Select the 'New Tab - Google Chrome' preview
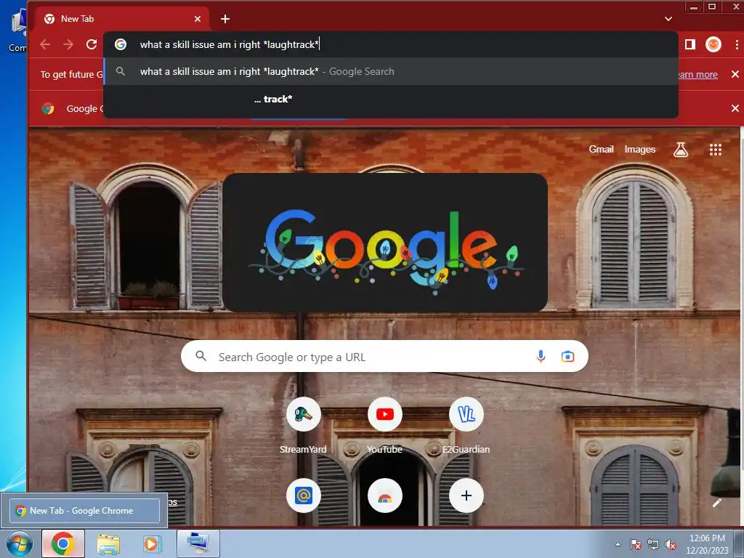This screenshot has width=744, height=558. [x=84, y=511]
